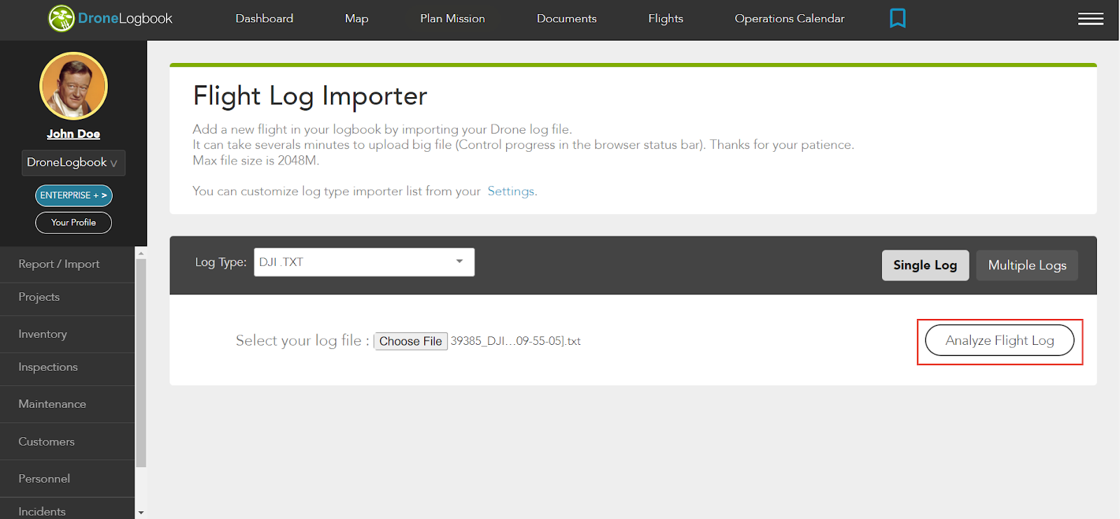
Task: Open Inventory in the sidebar
Action: pos(67,334)
